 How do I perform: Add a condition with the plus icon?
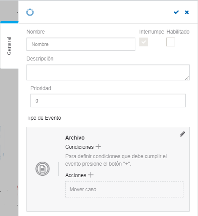pyautogui.click(x=98, y=147)
